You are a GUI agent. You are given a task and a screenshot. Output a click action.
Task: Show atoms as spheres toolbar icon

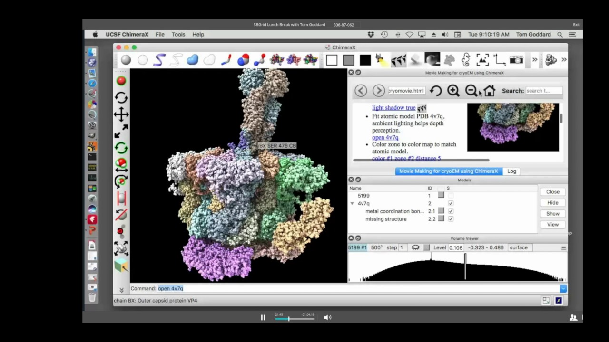tap(126, 60)
